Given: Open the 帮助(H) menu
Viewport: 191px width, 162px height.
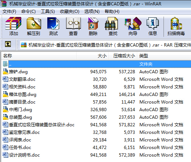Looking at the screenshot, I should (x=112, y=12).
